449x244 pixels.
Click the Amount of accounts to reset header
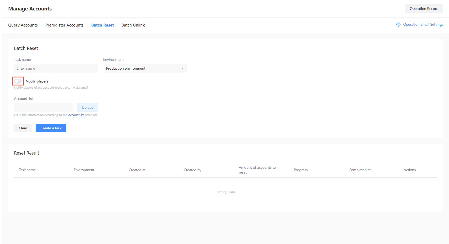[x=257, y=170]
